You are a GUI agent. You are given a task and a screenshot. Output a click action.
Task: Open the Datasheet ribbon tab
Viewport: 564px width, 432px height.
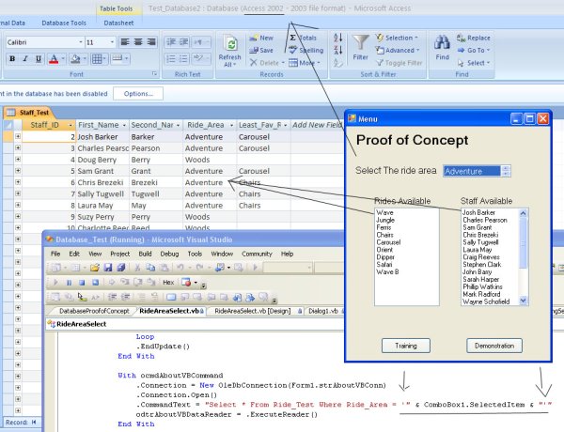[x=118, y=23]
